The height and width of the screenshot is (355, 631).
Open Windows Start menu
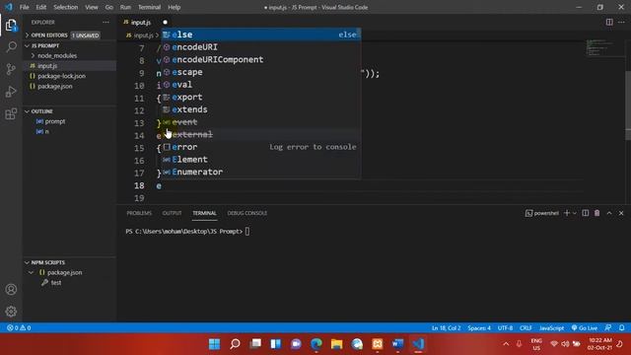[215, 344]
